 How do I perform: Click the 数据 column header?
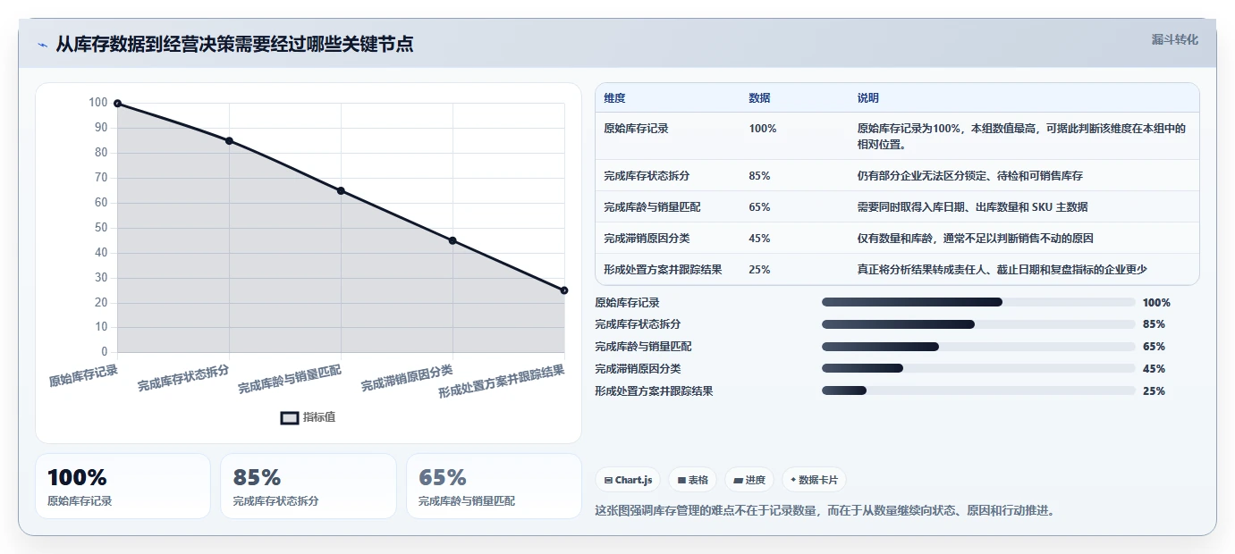pos(759,98)
